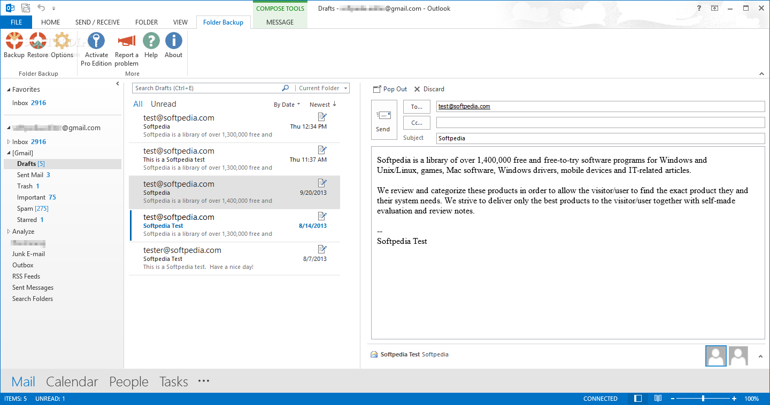The image size is (770, 405).
Task: Click the Backup lifebuoy icon
Action: (x=14, y=41)
